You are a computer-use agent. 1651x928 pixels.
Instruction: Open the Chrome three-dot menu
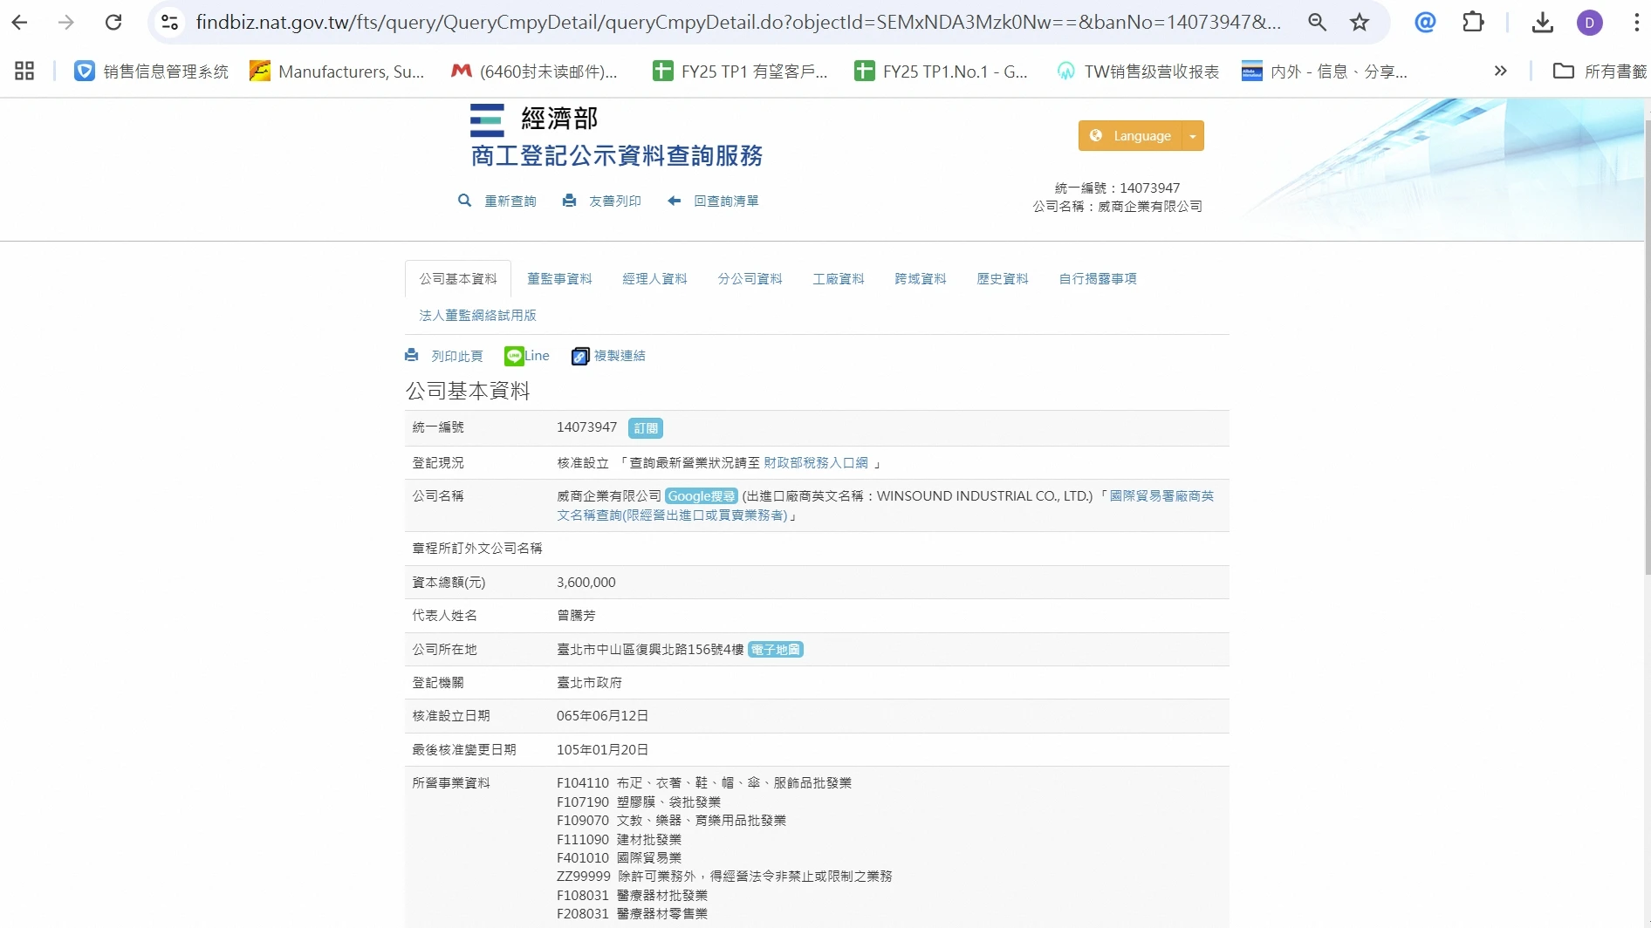(1635, 23)
